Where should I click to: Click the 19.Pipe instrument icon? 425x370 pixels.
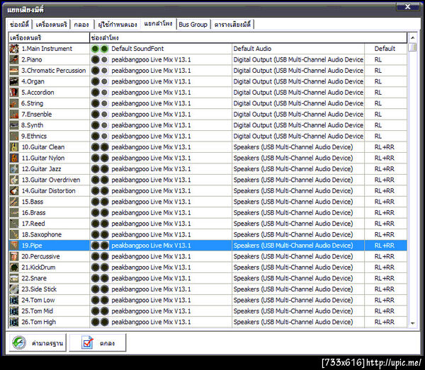pos(14,245)
